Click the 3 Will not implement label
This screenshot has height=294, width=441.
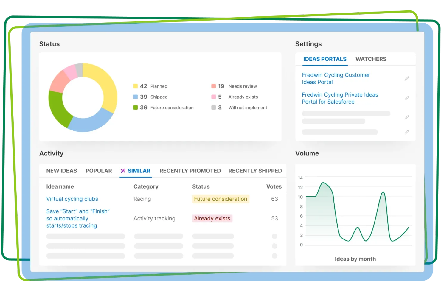(243, 108)
